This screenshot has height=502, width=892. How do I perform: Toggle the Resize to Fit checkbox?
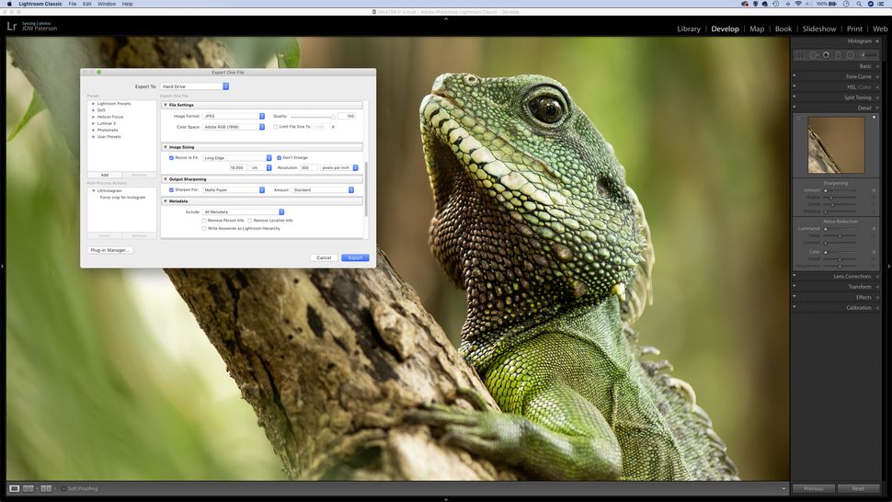click(x=171, y=157)
